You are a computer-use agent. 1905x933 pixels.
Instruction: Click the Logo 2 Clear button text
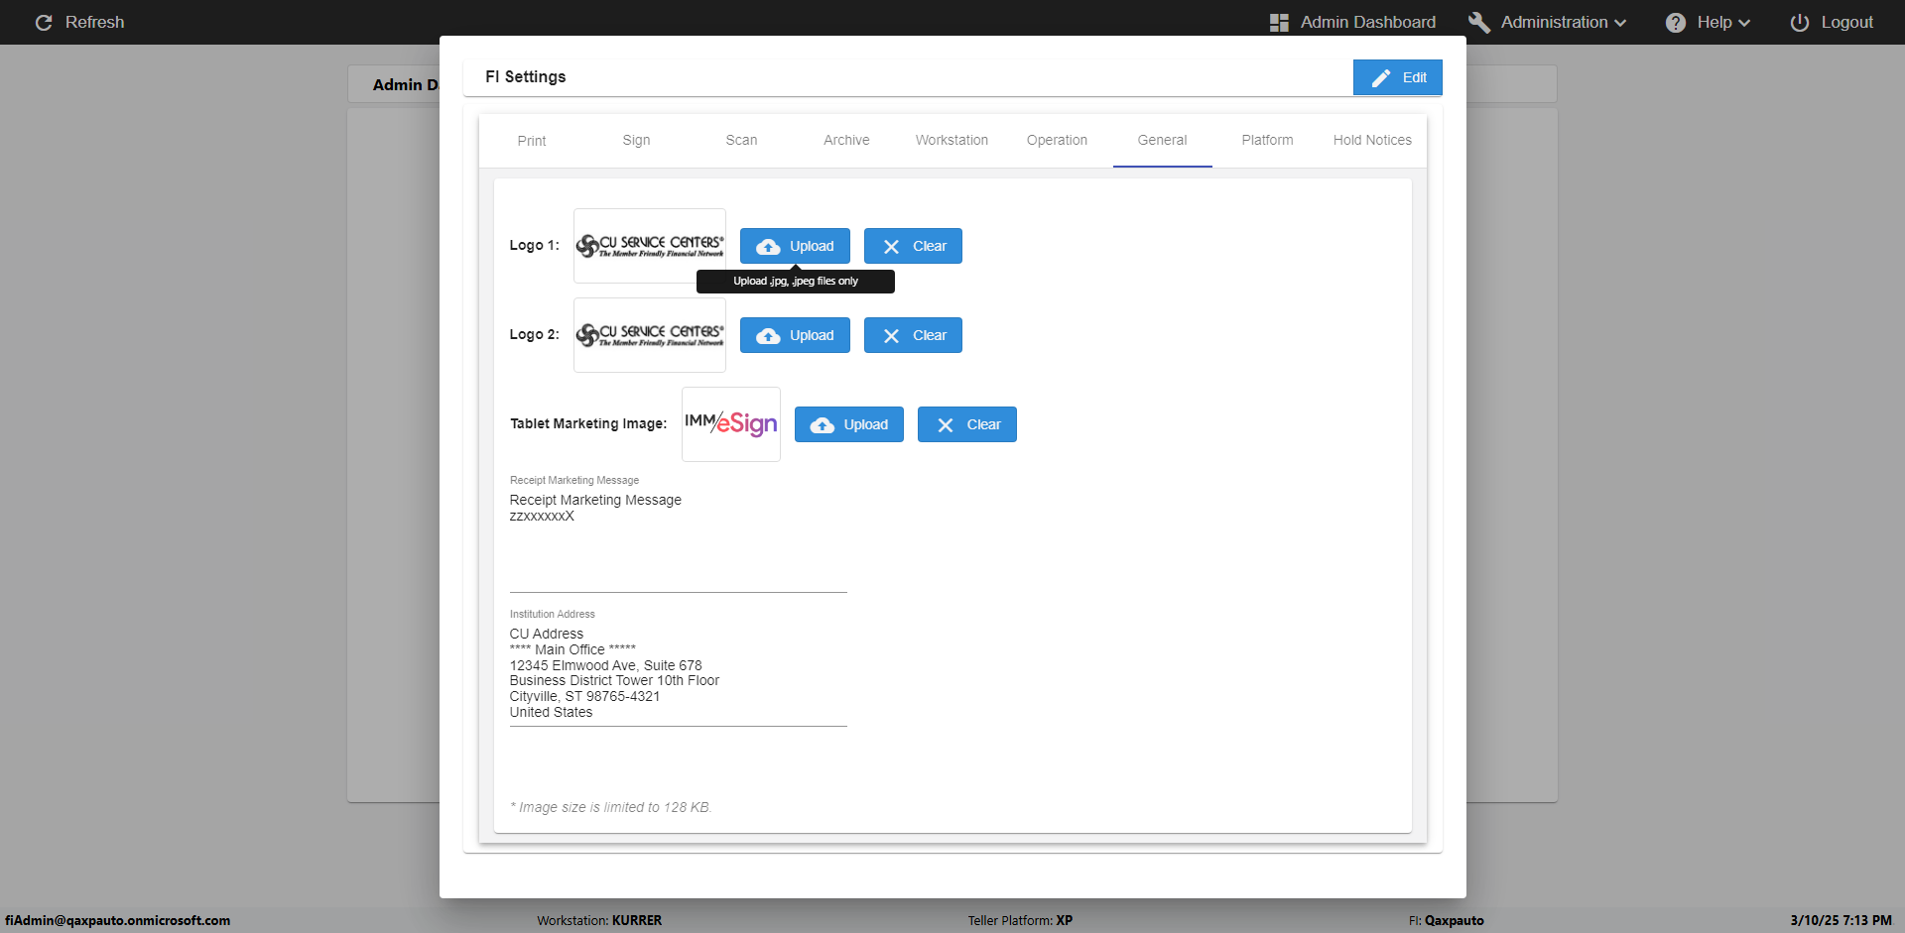click(x=930, y=335)
